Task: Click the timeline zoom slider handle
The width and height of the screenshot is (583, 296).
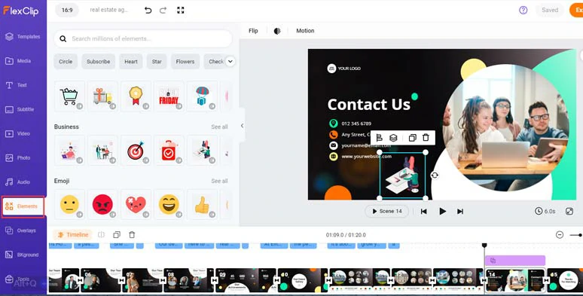Action: click(581, 235)
